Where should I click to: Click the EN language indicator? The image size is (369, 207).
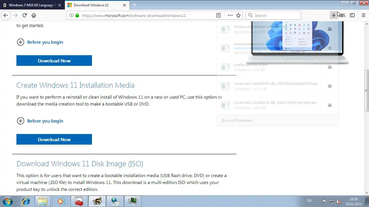pos(309,201)
